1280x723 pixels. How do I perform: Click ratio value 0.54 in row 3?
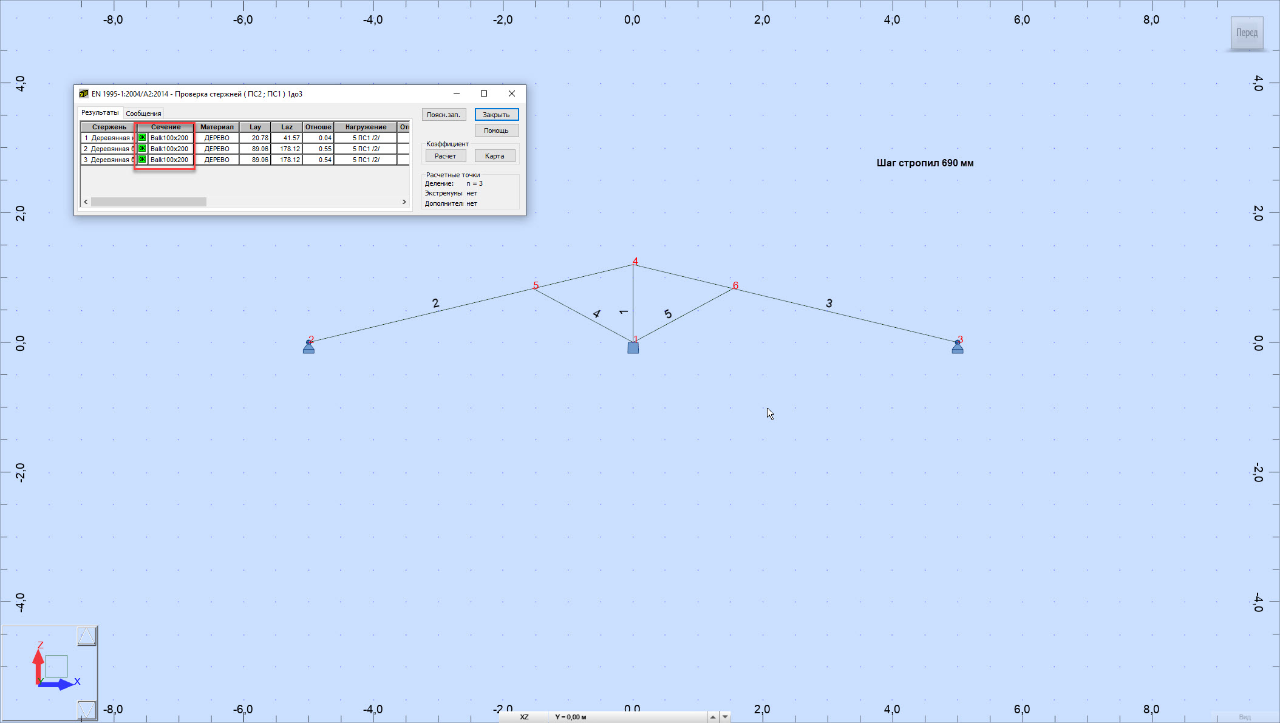(318, 160)
